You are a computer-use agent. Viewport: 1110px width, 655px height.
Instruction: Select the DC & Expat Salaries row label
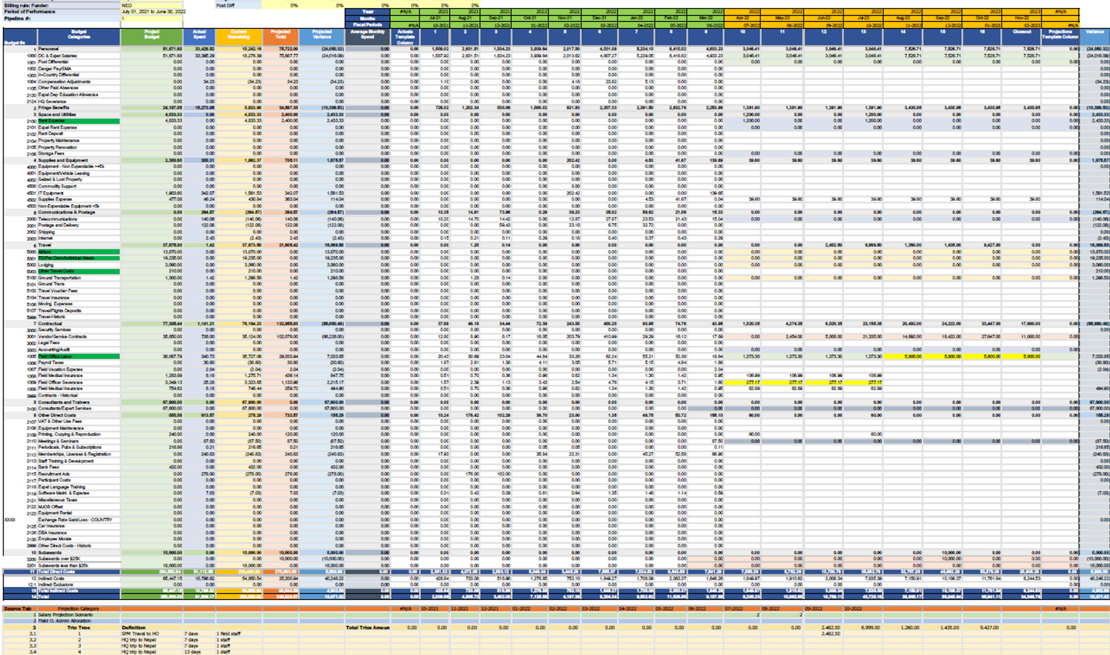coord(58,55)
